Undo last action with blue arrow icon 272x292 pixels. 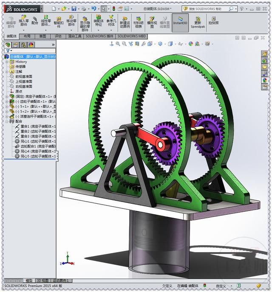(94, 8)
